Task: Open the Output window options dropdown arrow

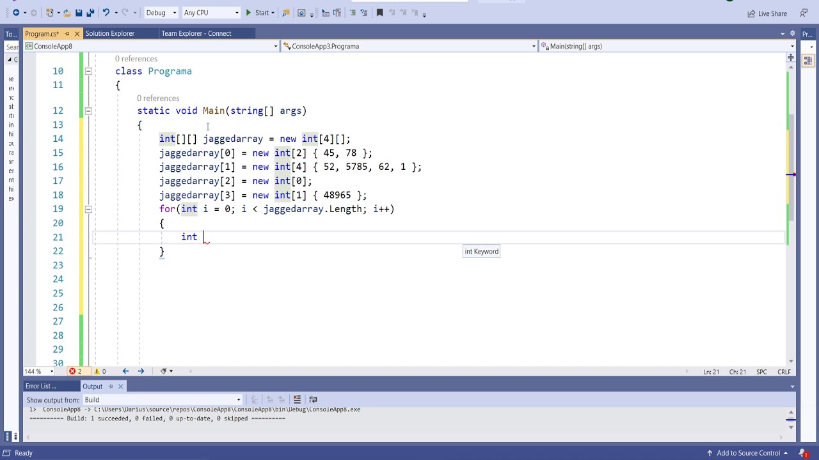Action: coord(792,386)
